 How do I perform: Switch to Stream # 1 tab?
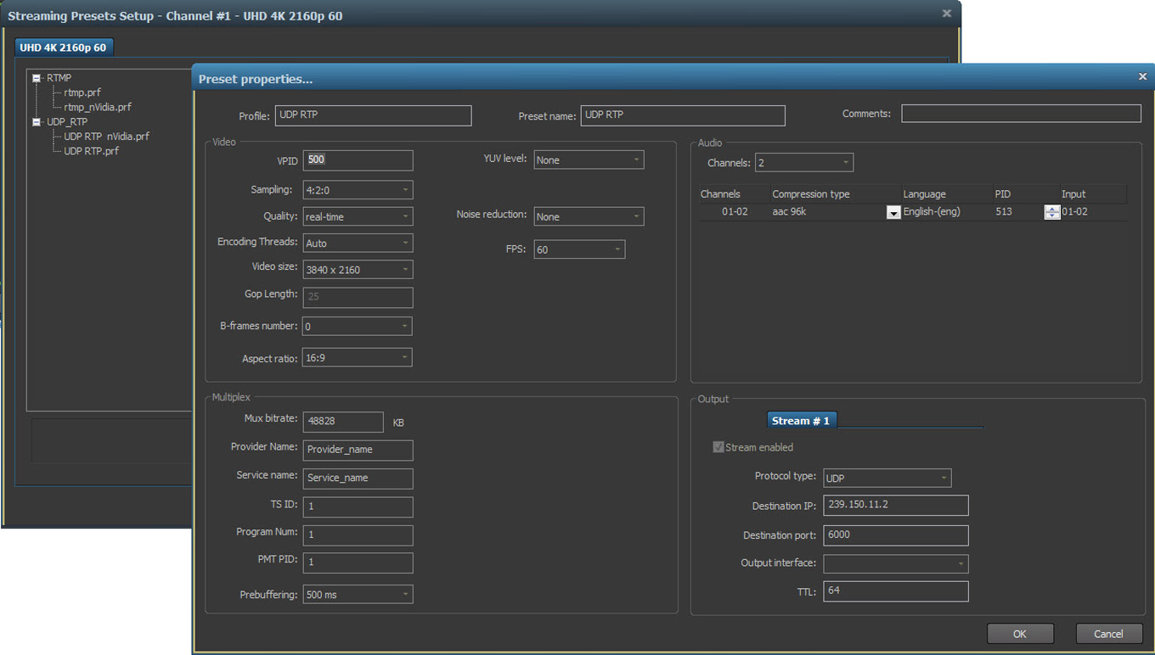(801, 421)
